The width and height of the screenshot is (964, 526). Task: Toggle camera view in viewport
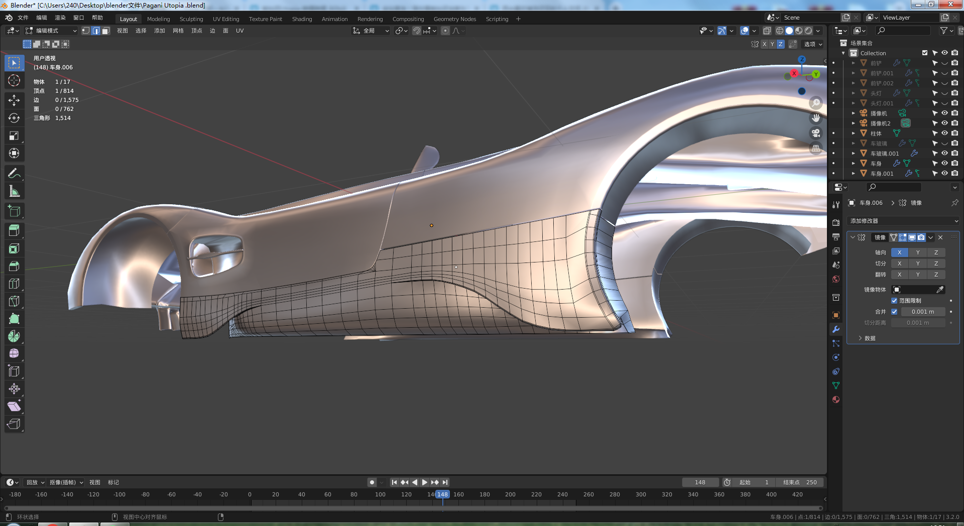(x=816, y=133)
